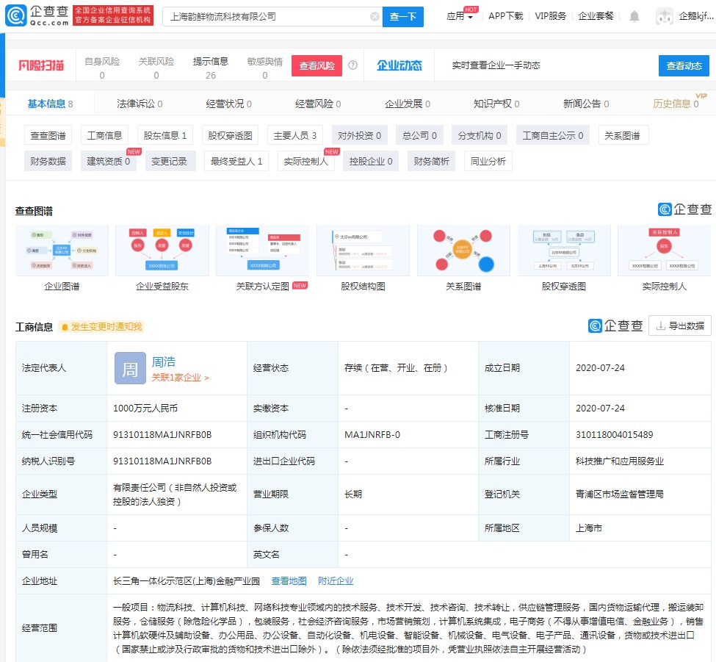The height and width of the screenshot is (662, 716).
Task: Open the 历史信息 VIP tab
Action: pos(676,104)
